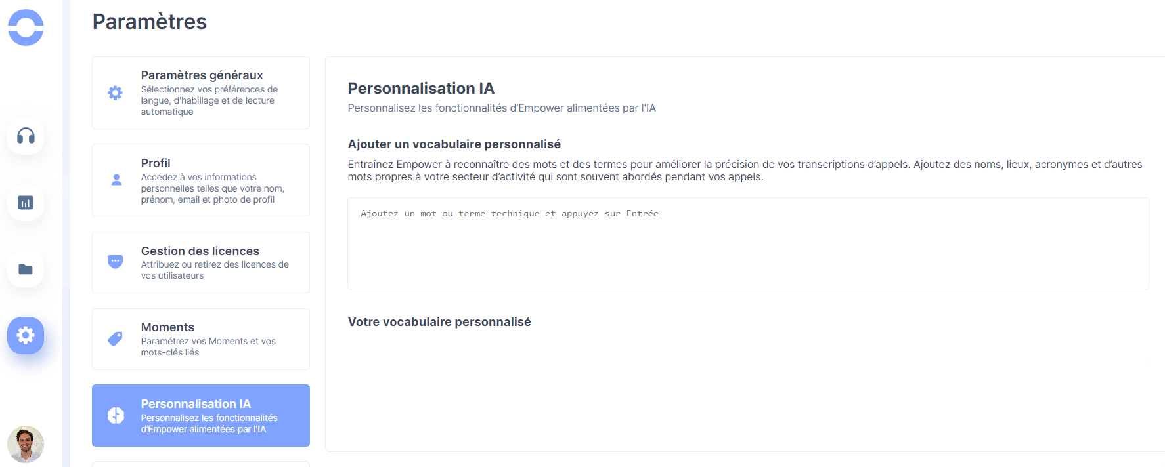This screenshot has height=467, width=1165.
Task: Click the Empower logo in the sidebar
Action: click(26, 28)
